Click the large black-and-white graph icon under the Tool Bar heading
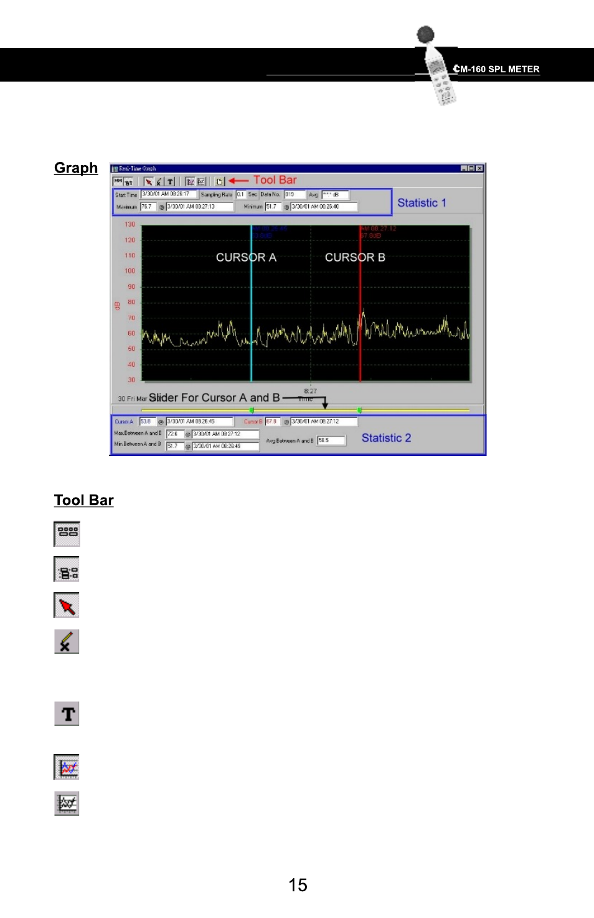This screenshot has width=594, height=918. 67,803
